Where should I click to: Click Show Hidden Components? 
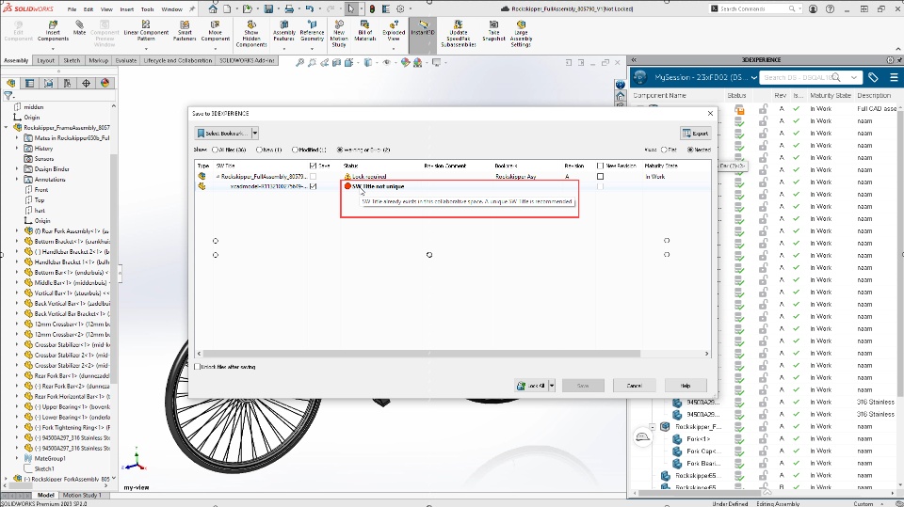click(251, 34)
